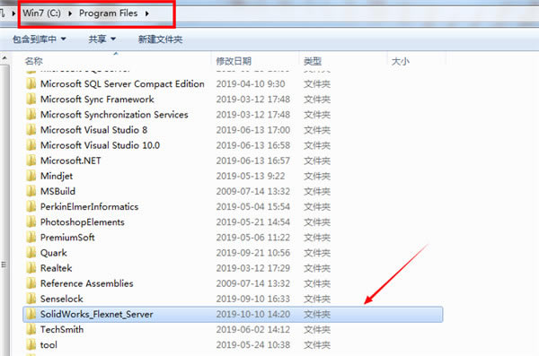This screenshot has height=356, width=539.
Task: Select folder name Microsoft Sync Framework
Action: pos(97,100)
